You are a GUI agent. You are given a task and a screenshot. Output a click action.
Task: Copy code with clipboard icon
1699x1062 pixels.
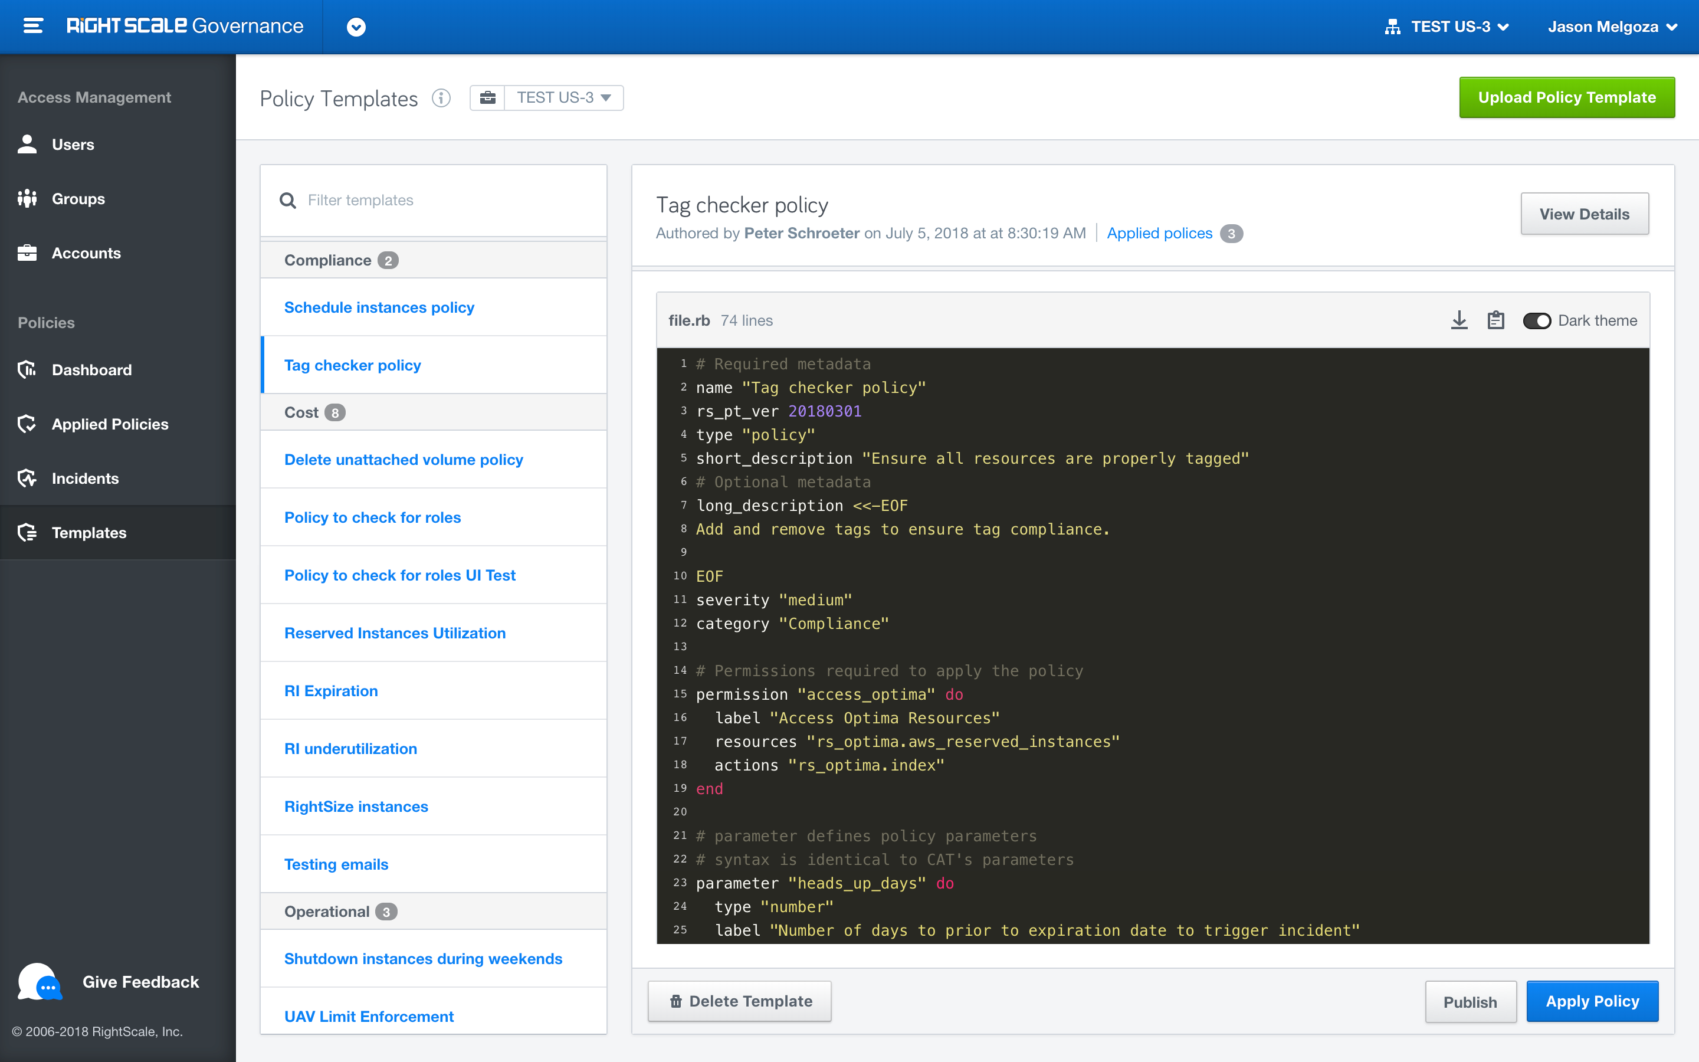[1496, 320]
